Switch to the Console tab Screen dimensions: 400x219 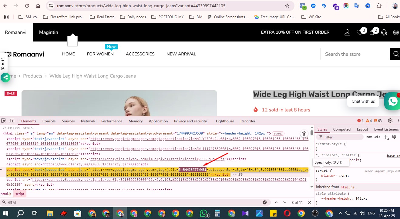49,121
